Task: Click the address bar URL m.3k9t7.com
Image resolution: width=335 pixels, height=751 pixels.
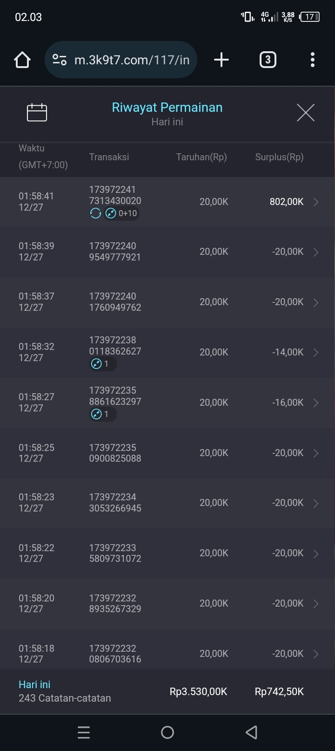Action: click(132, 60)
